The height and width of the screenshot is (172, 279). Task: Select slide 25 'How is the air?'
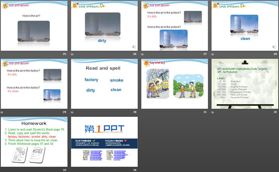pyautogui.click(x=34, y=26)
